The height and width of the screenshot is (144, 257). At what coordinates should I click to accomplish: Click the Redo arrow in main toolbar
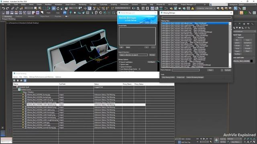[x=8, y=8]
